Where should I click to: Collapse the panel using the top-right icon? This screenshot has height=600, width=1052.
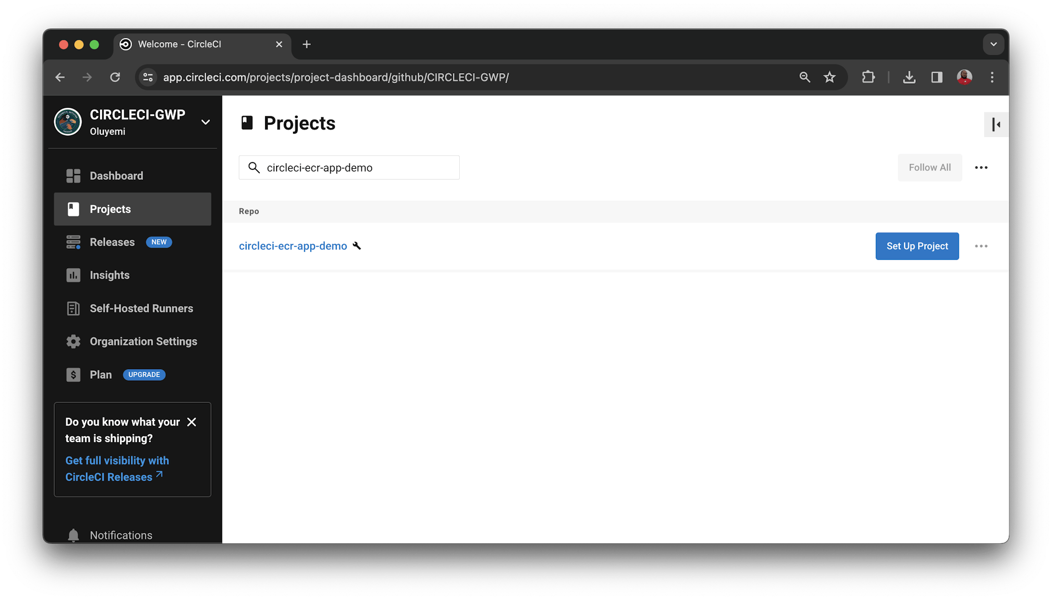click(x=996, y=125)
